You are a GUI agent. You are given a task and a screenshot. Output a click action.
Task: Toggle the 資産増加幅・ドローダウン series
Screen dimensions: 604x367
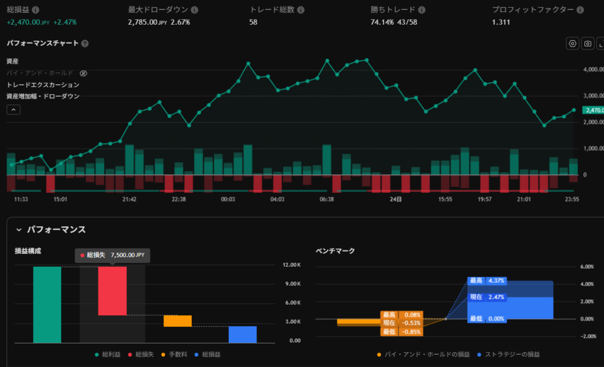point(42,96)
